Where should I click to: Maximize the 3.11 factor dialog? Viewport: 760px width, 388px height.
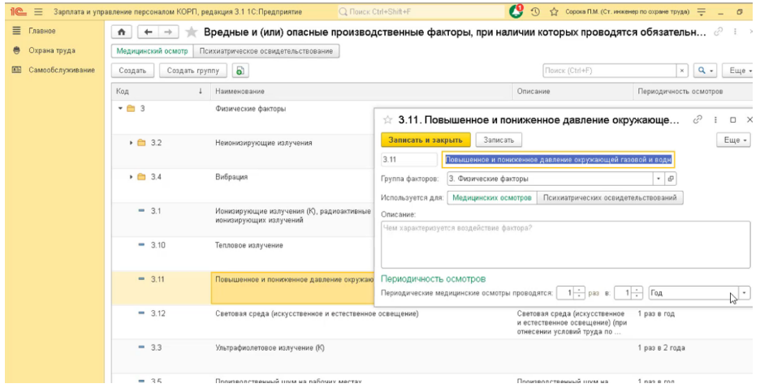[x=733, y=119]
